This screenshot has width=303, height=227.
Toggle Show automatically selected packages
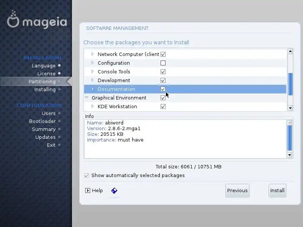coord(87,176)
